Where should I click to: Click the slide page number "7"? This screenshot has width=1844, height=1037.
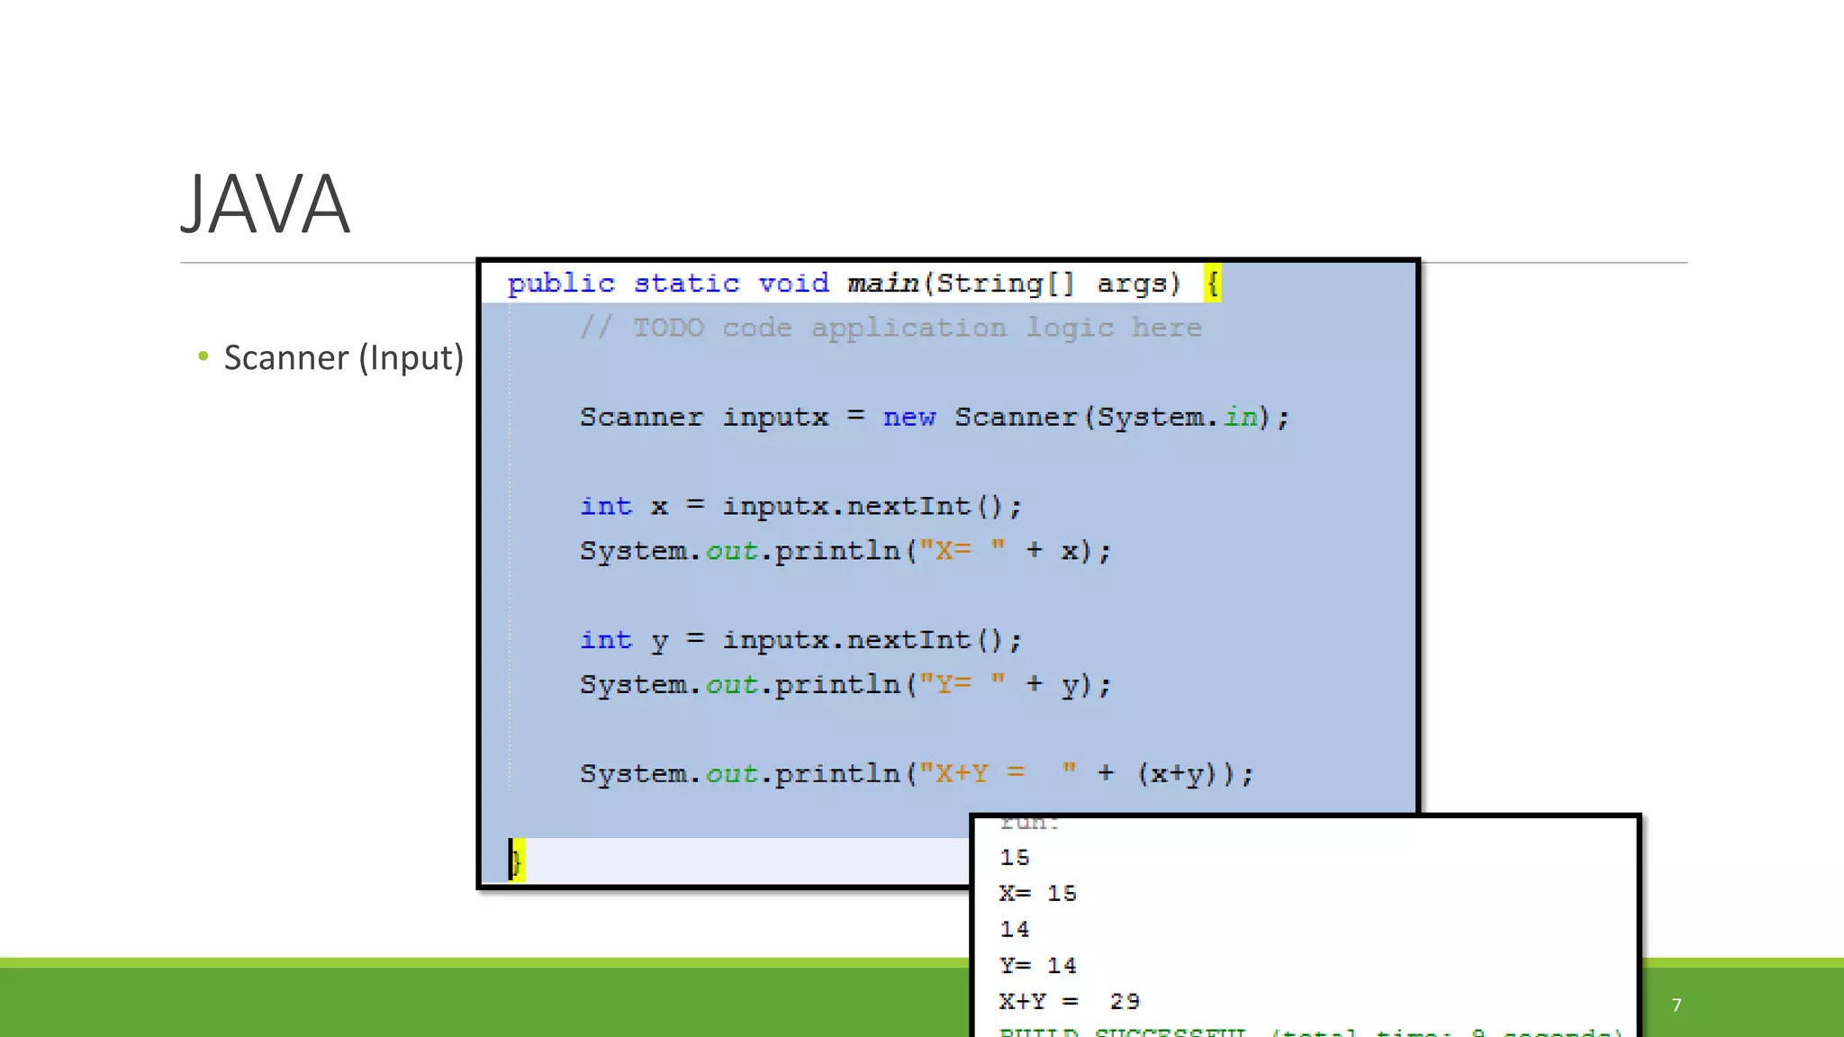click(1677, 1005)
